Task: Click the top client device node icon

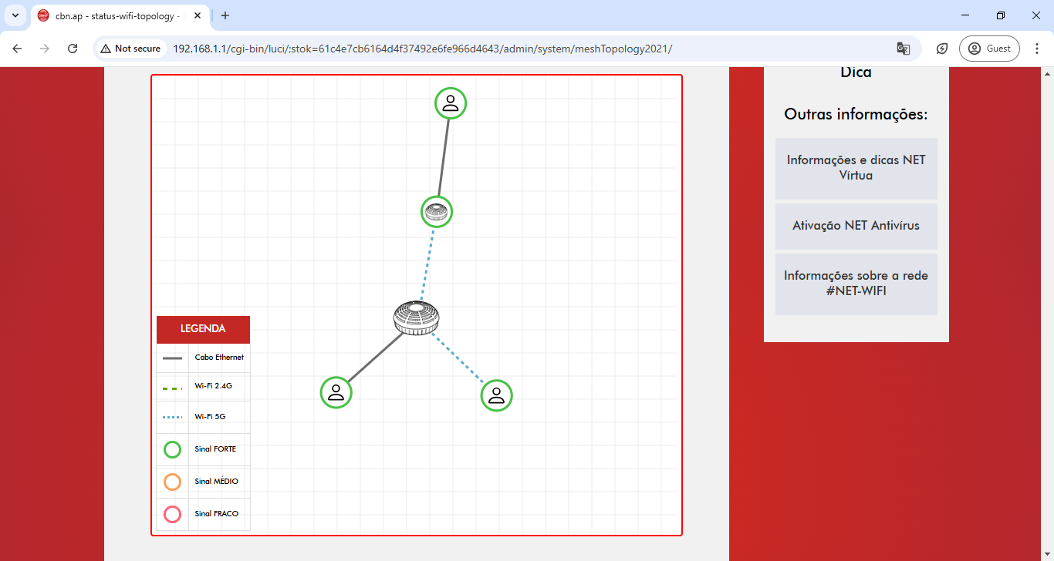Action: 451,103
